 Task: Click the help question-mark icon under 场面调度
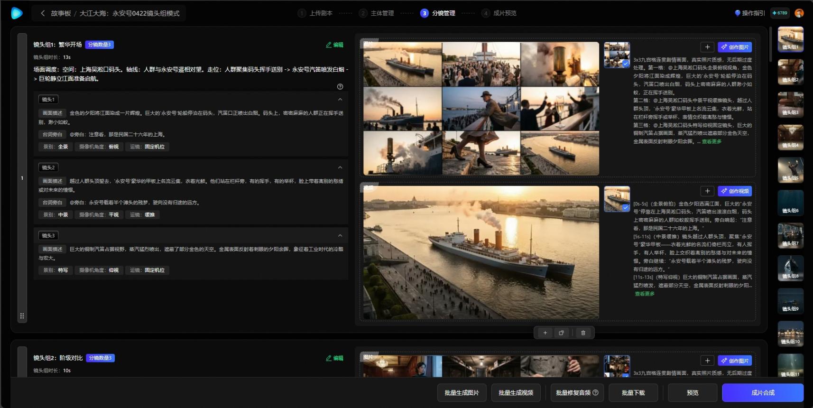(x=340, y=86)
